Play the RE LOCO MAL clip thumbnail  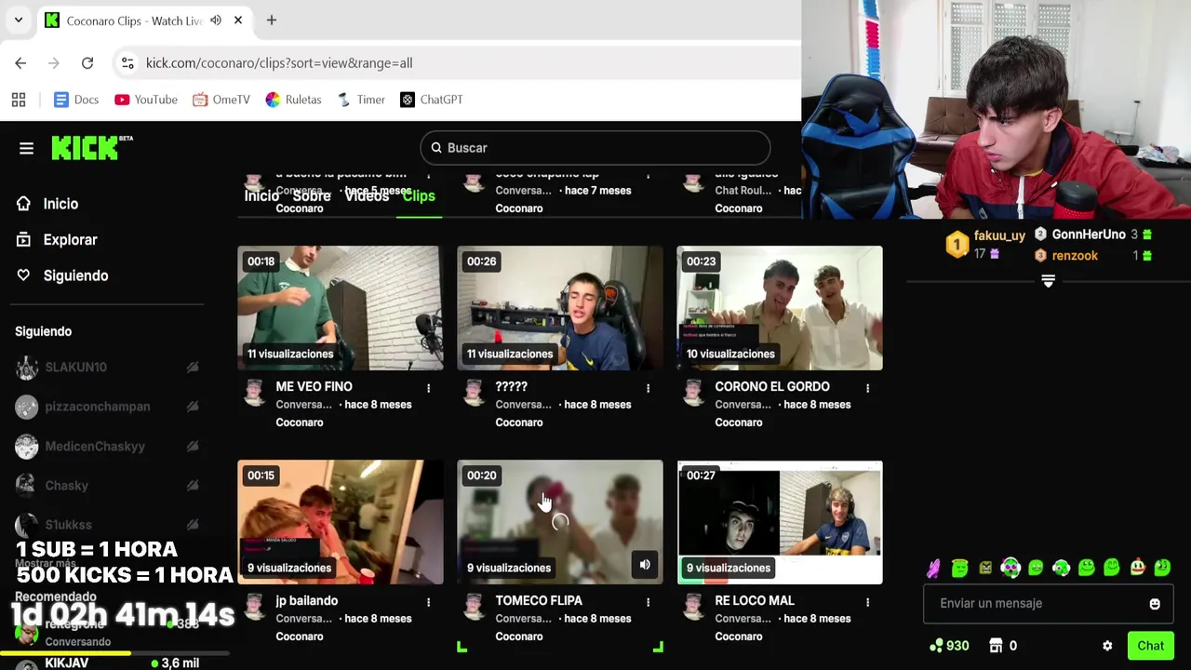[x=780, y=522]
